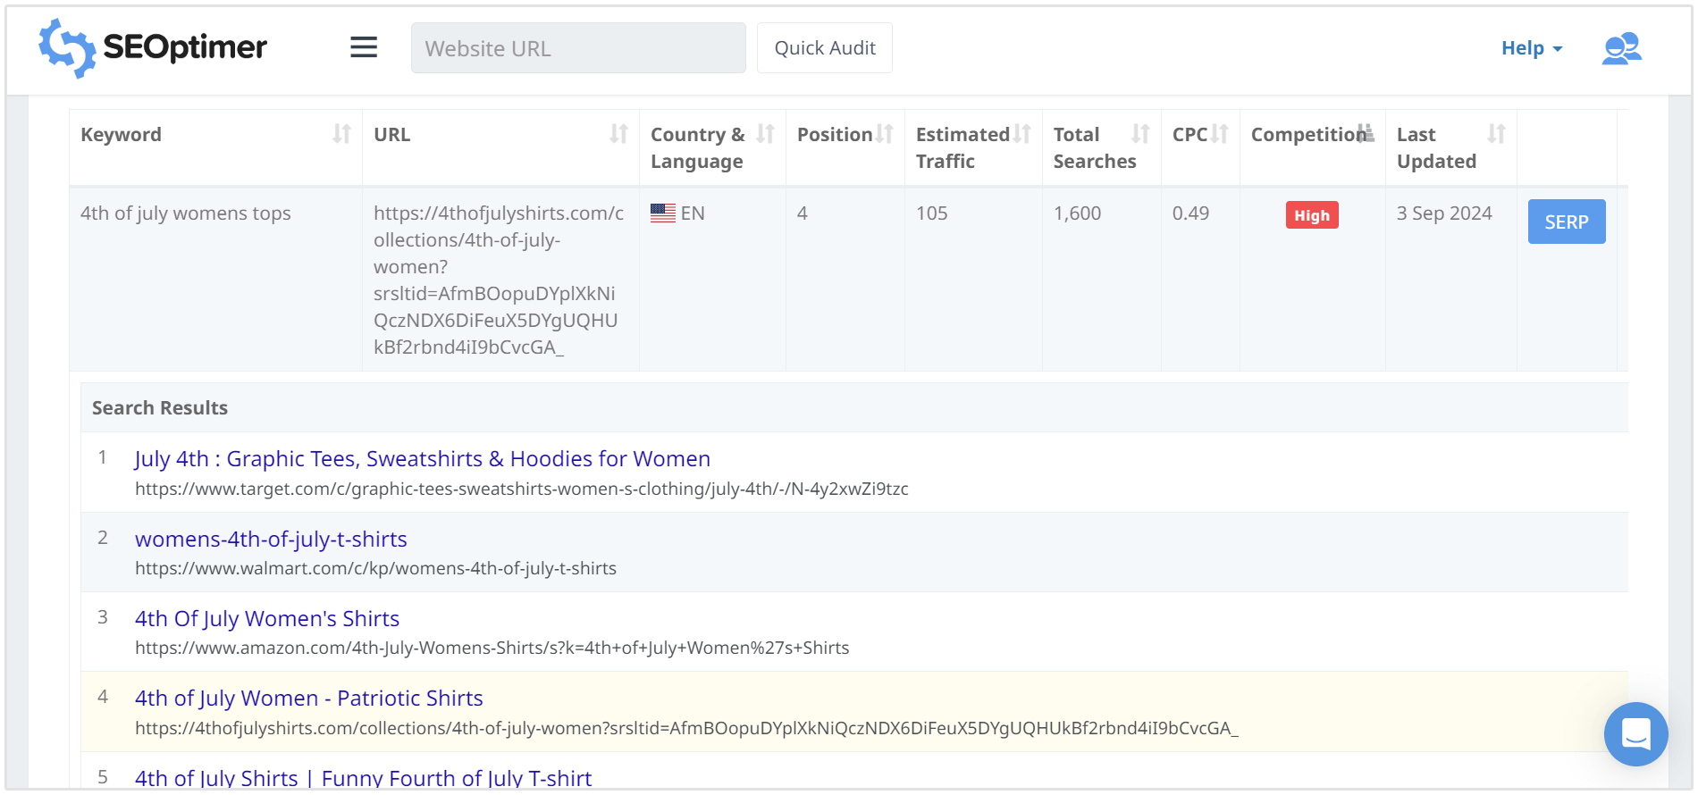Type in the Website URL field
Screen dimensions: 1698x795
pyautogui.click(x=578, y=48)
